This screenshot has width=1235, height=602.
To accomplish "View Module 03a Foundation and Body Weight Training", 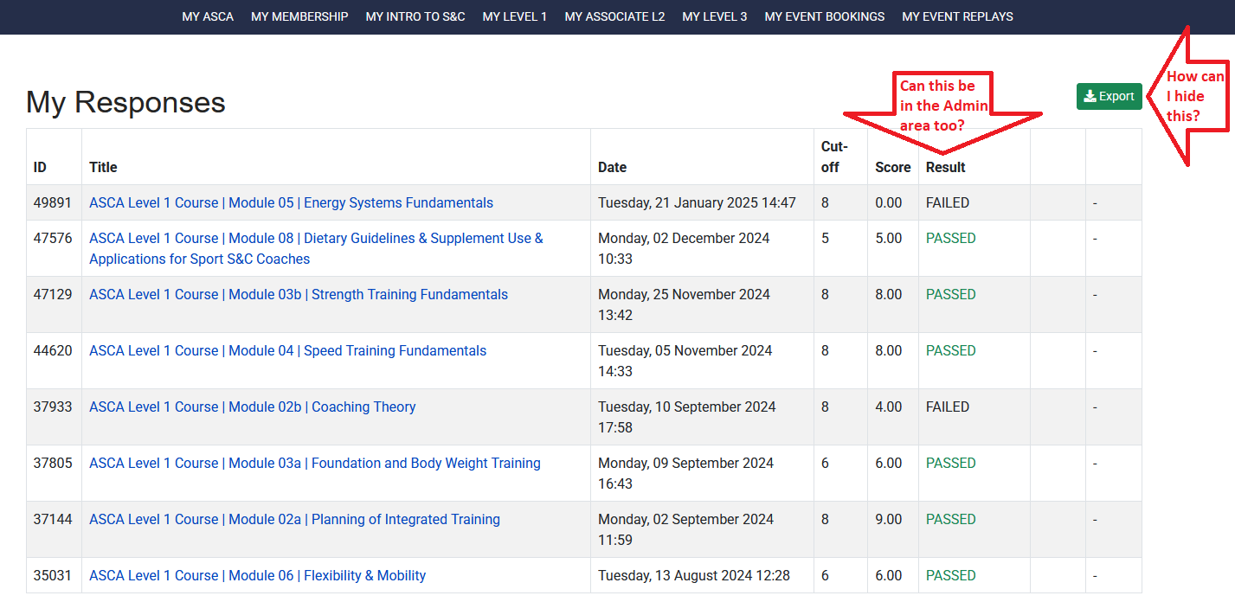I will (x=314, y=464).
